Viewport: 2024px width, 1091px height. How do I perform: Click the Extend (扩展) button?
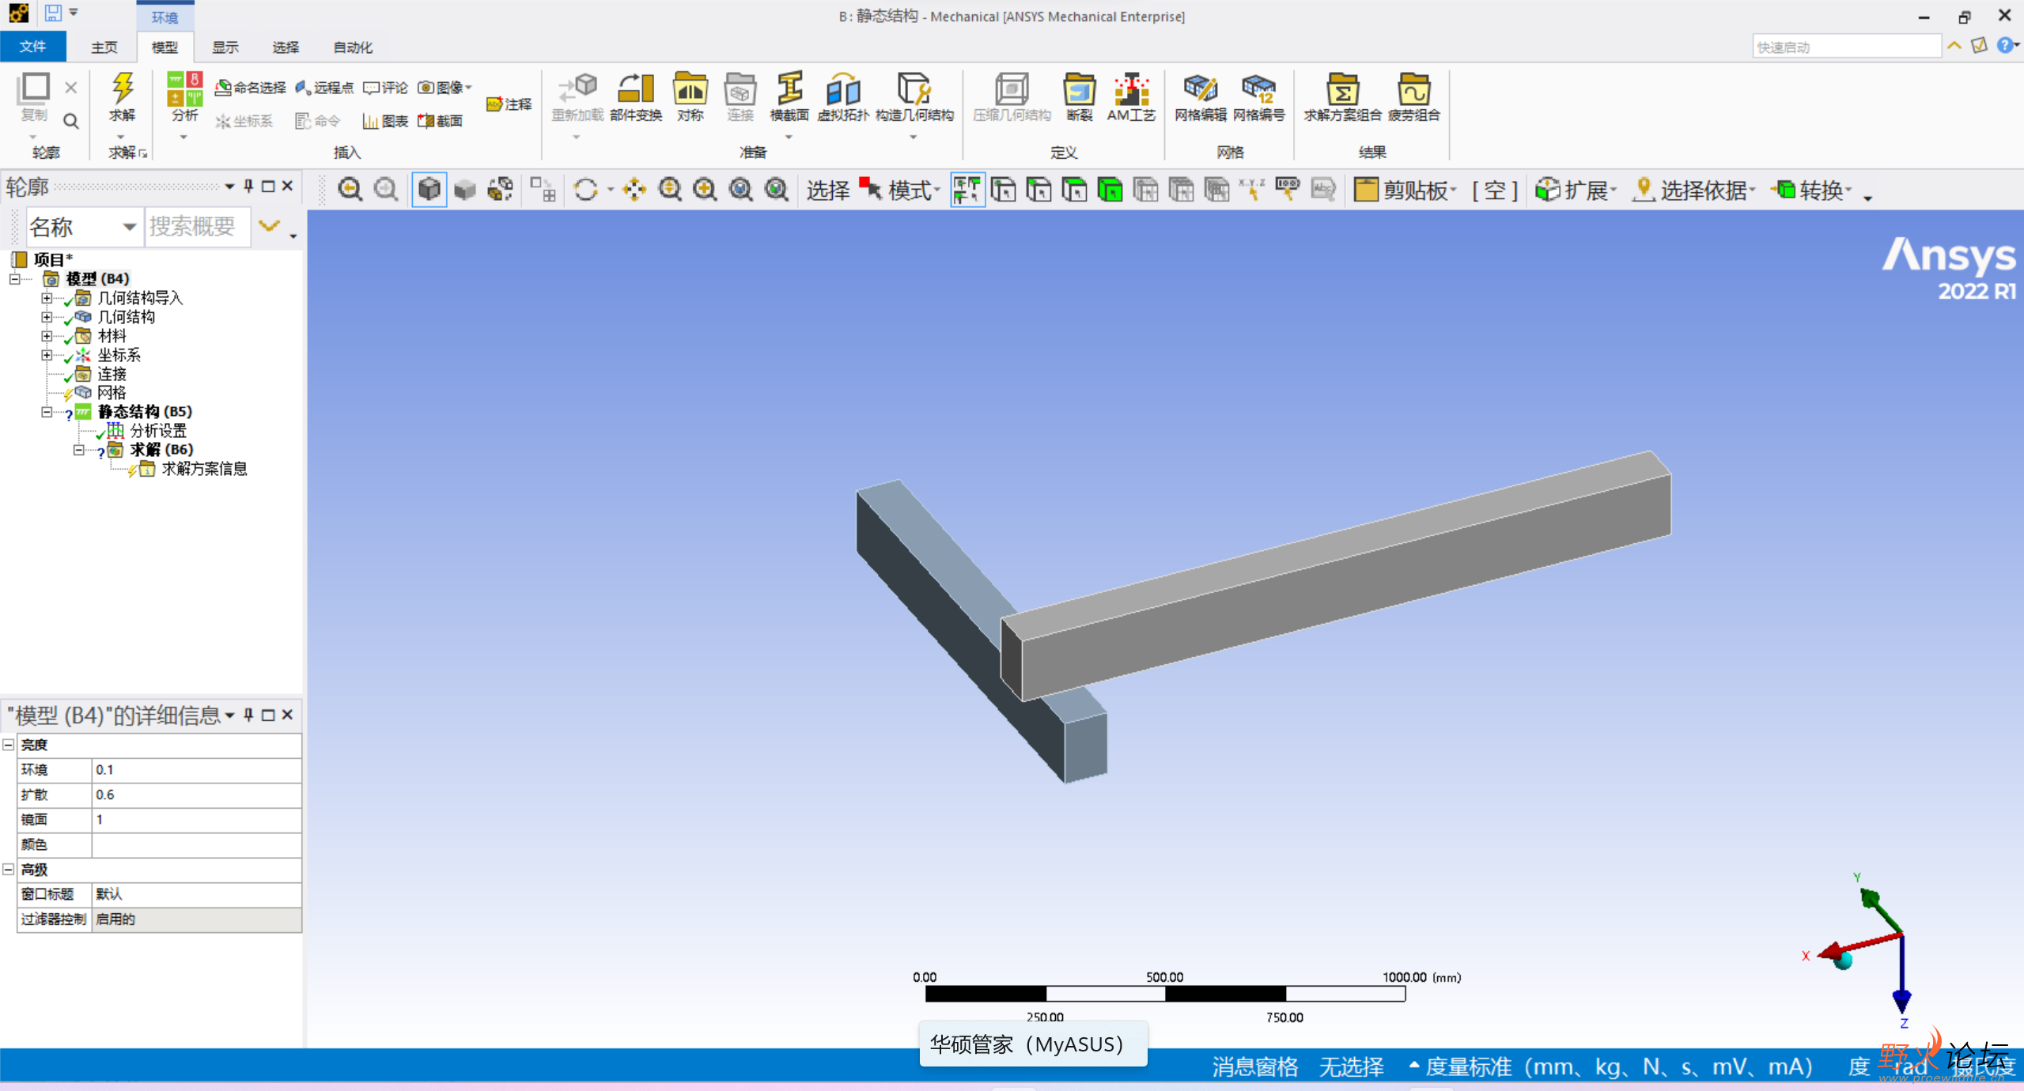click(x=1576, y=190)
